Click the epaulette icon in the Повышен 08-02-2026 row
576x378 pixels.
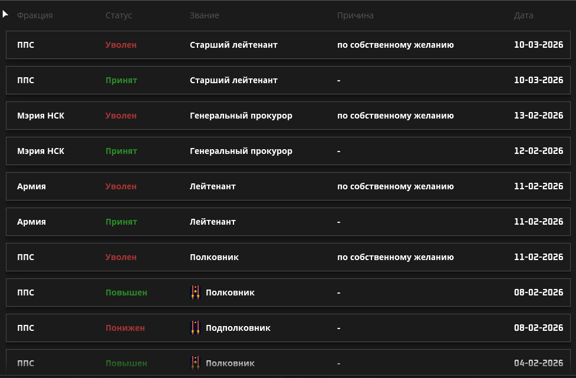point(195,292)
